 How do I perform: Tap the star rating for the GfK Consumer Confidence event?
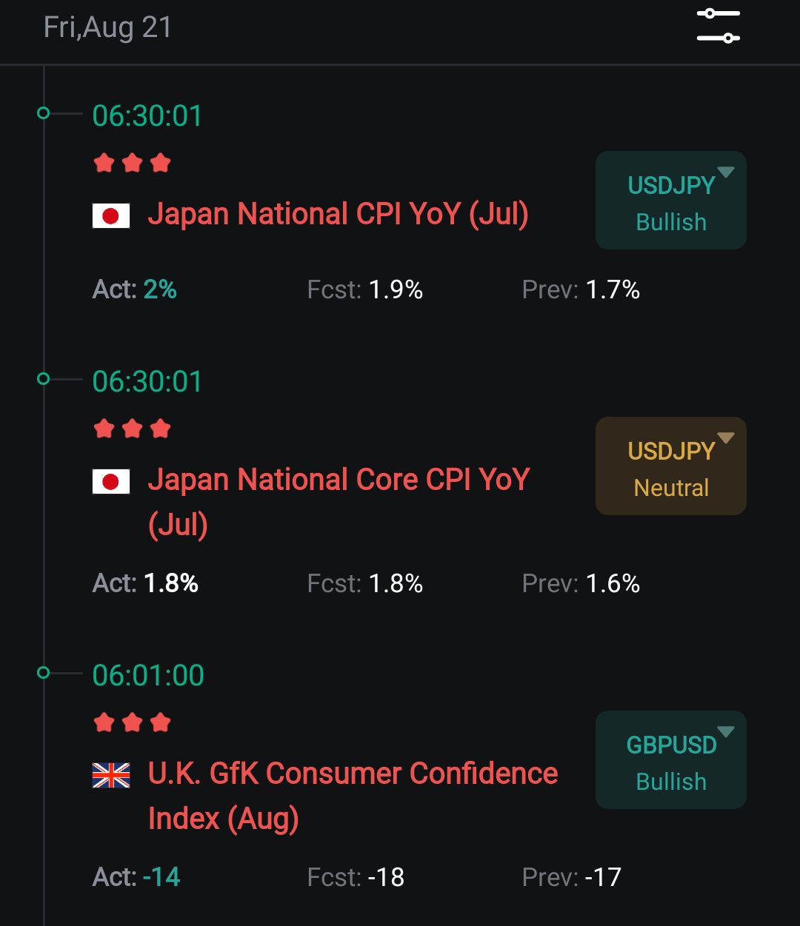tap(133, 722)
